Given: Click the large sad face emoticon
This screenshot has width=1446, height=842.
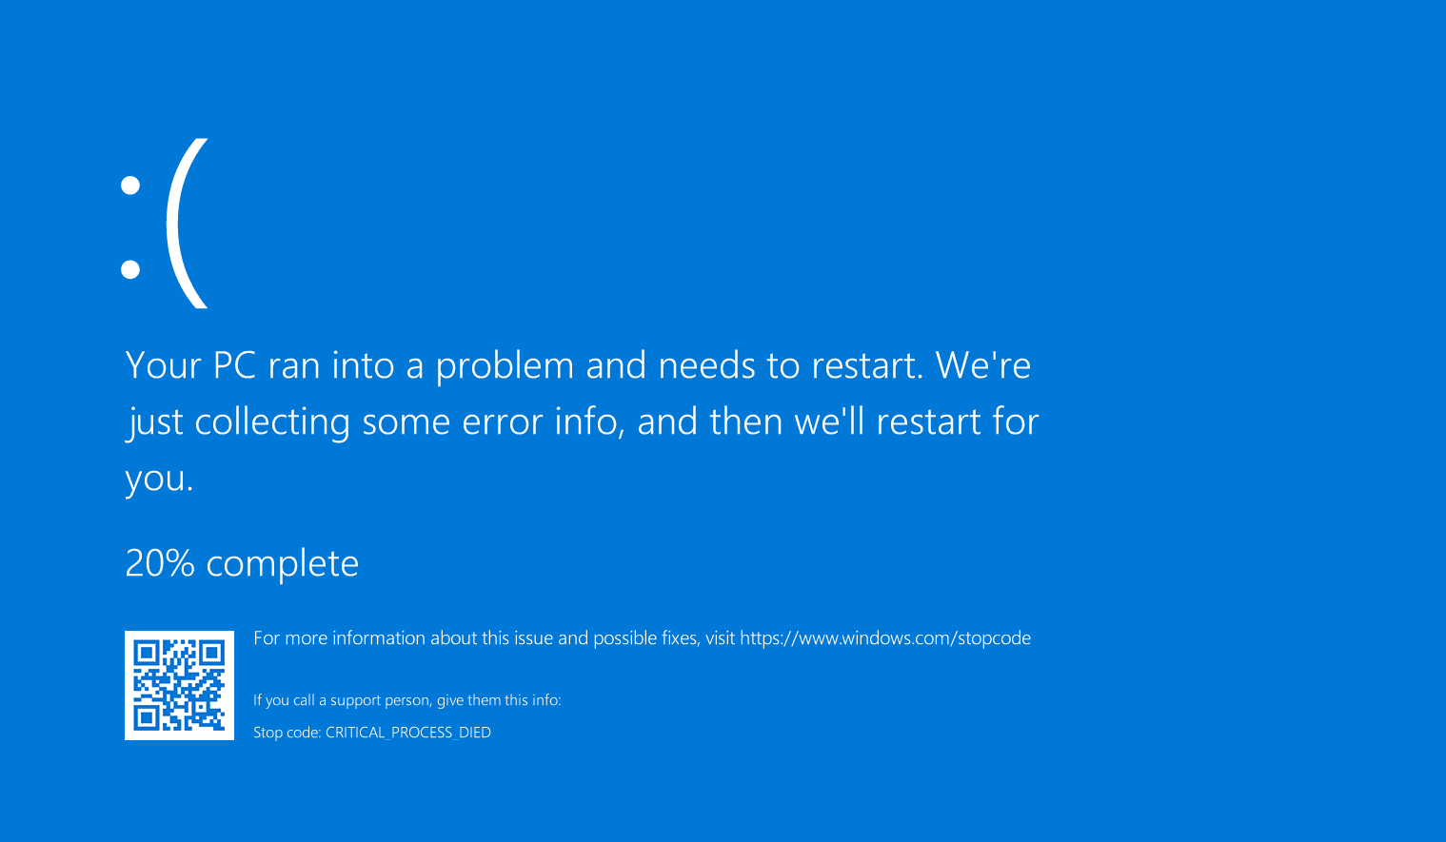Looking at the screenshot, I should point(164,224).
